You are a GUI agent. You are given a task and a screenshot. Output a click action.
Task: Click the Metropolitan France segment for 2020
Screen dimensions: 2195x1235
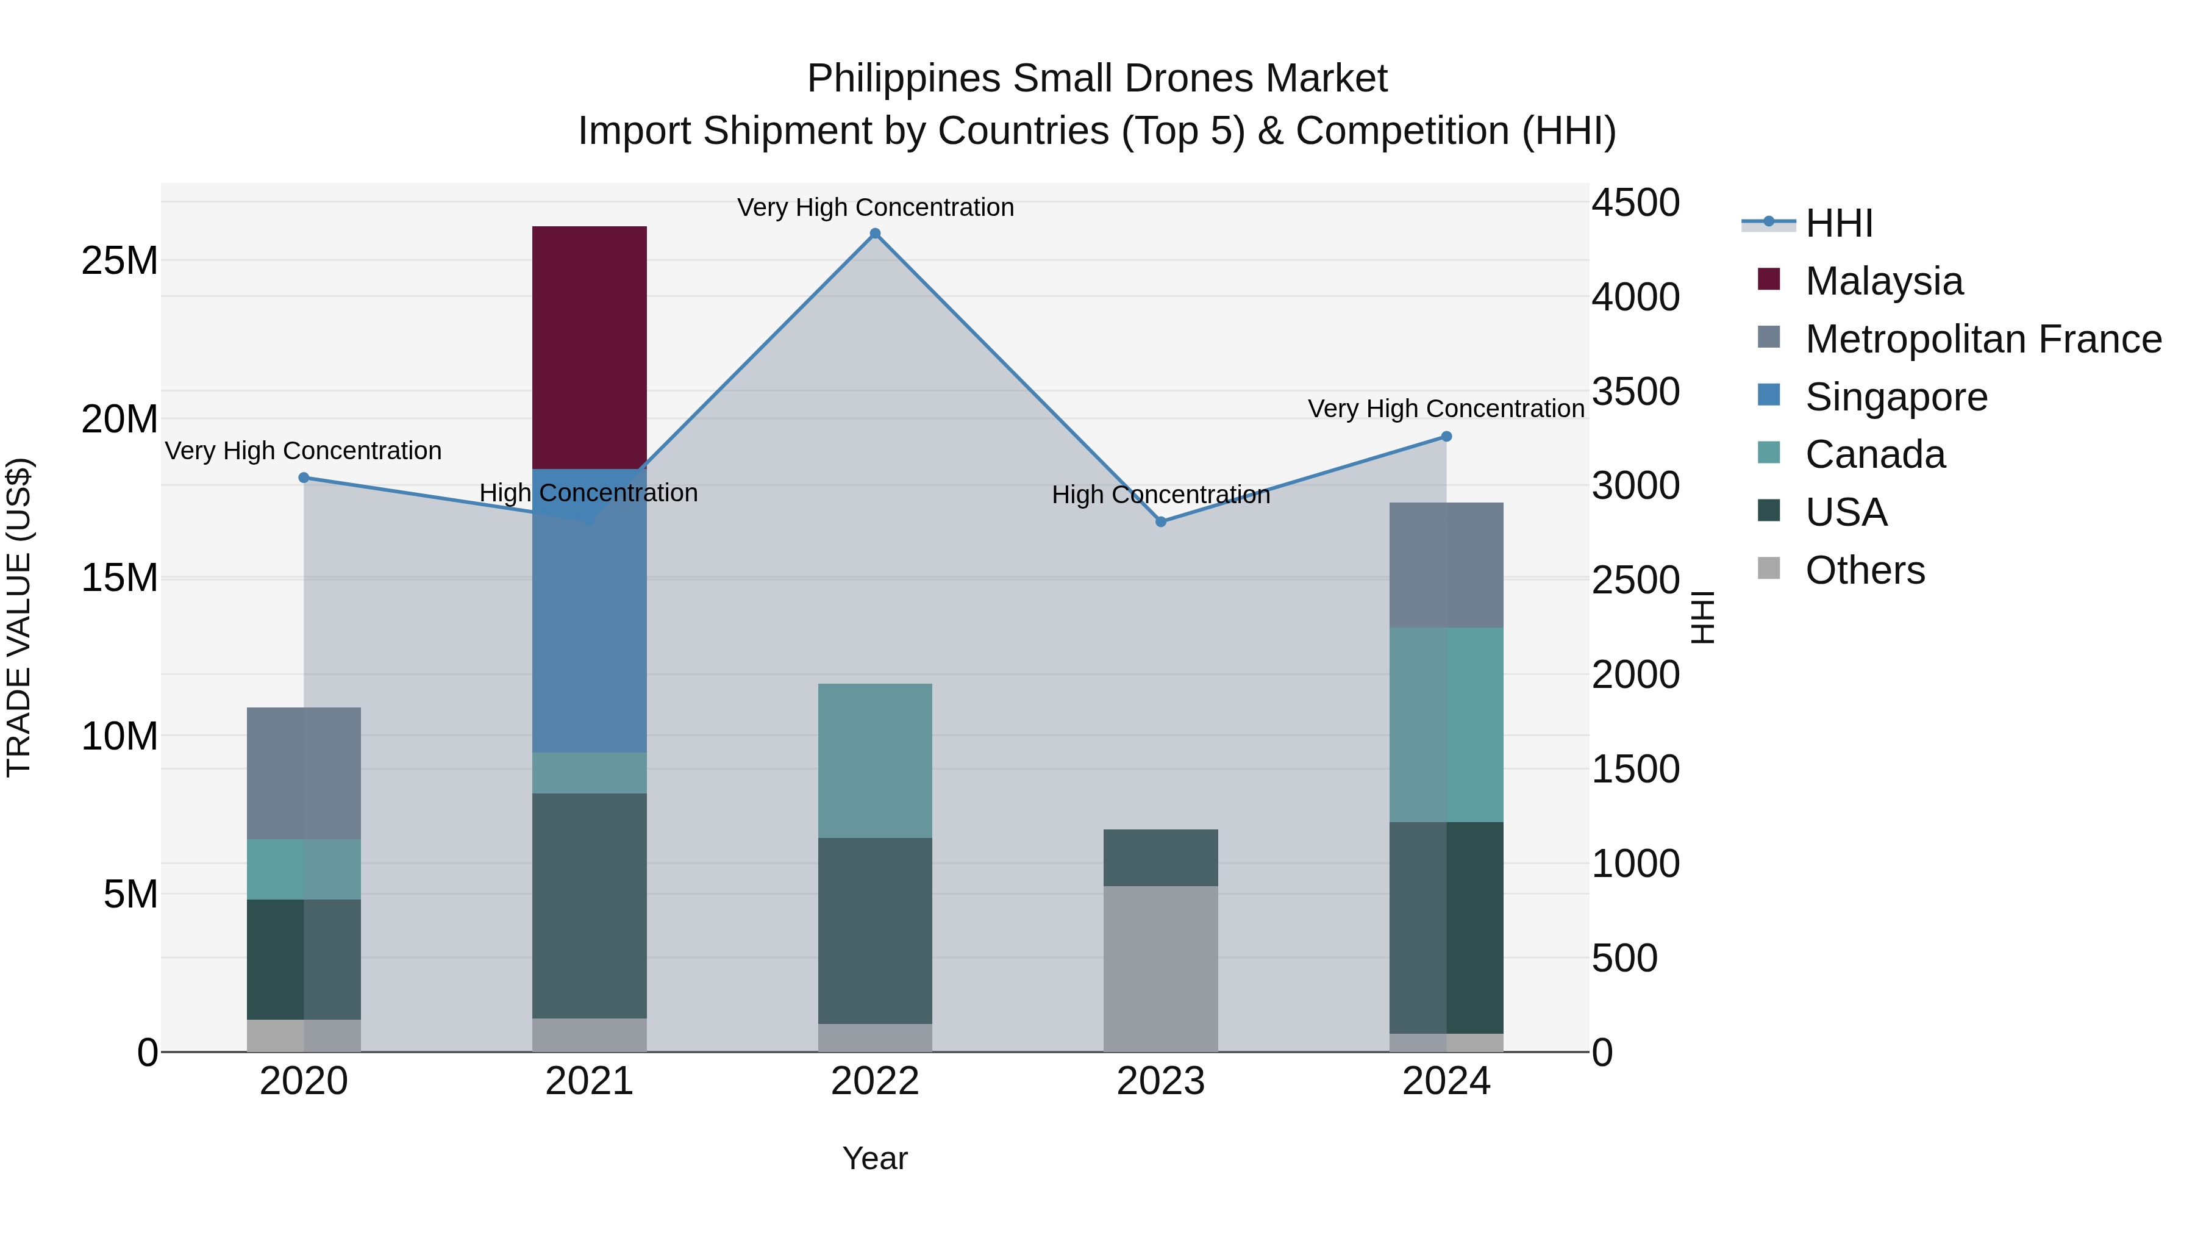click(304, 774)
